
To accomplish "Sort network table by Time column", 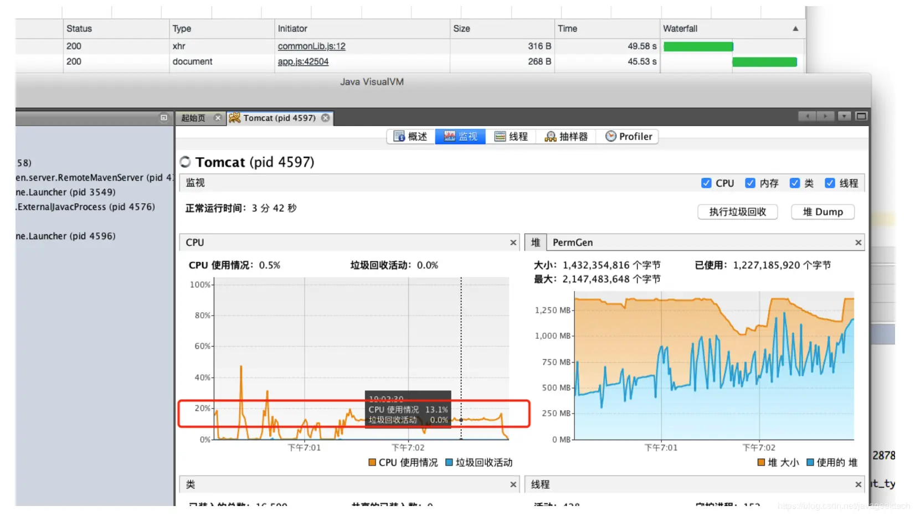I will [607, 29].
